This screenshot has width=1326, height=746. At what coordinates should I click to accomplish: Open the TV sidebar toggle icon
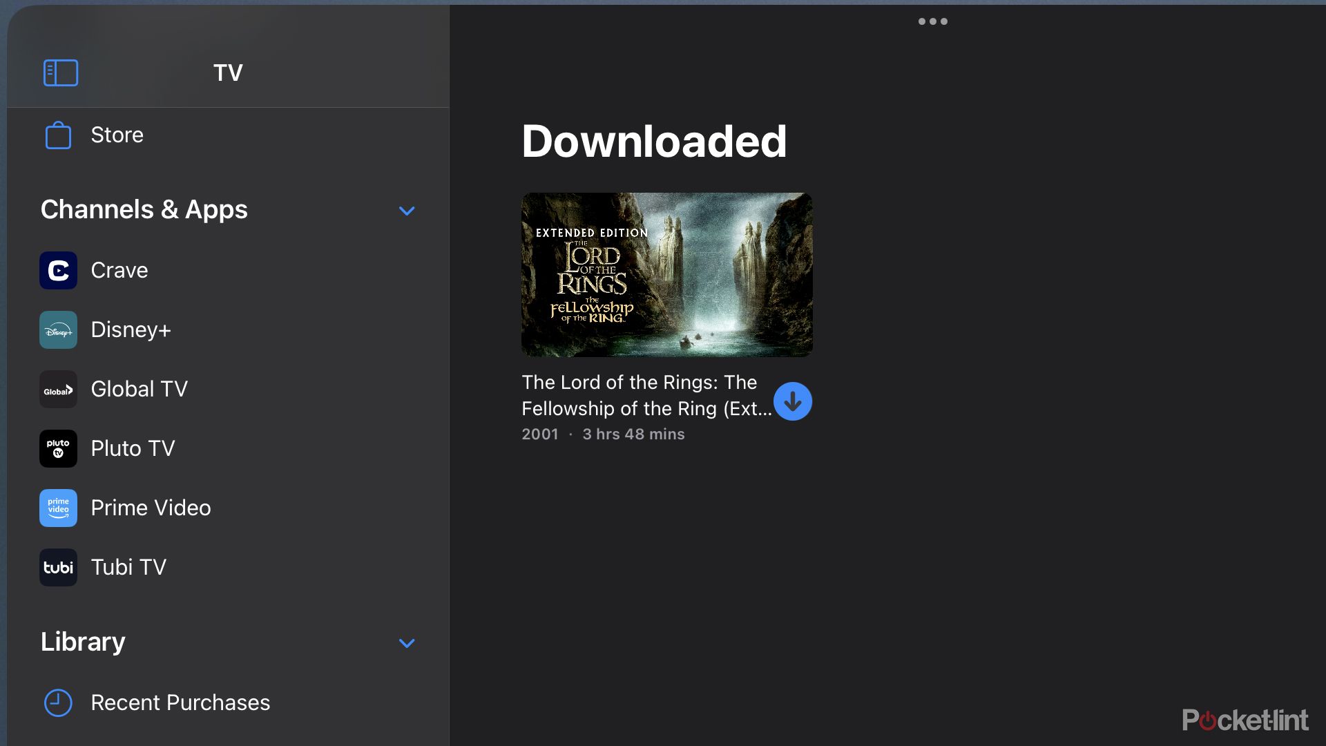[59, 72]
